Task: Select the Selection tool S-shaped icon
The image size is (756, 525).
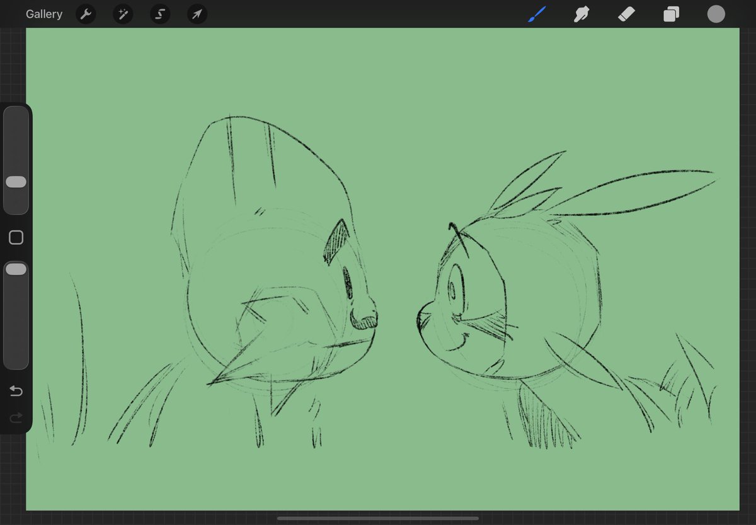Action: 160,14
